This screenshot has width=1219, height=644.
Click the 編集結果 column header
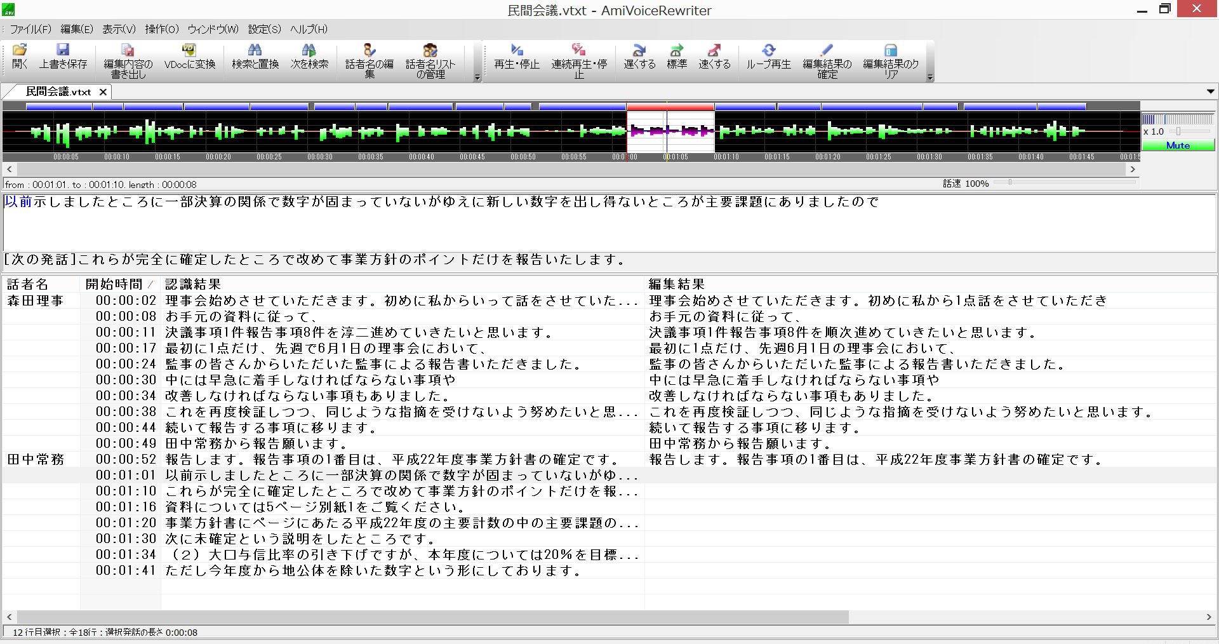[930, 284]
